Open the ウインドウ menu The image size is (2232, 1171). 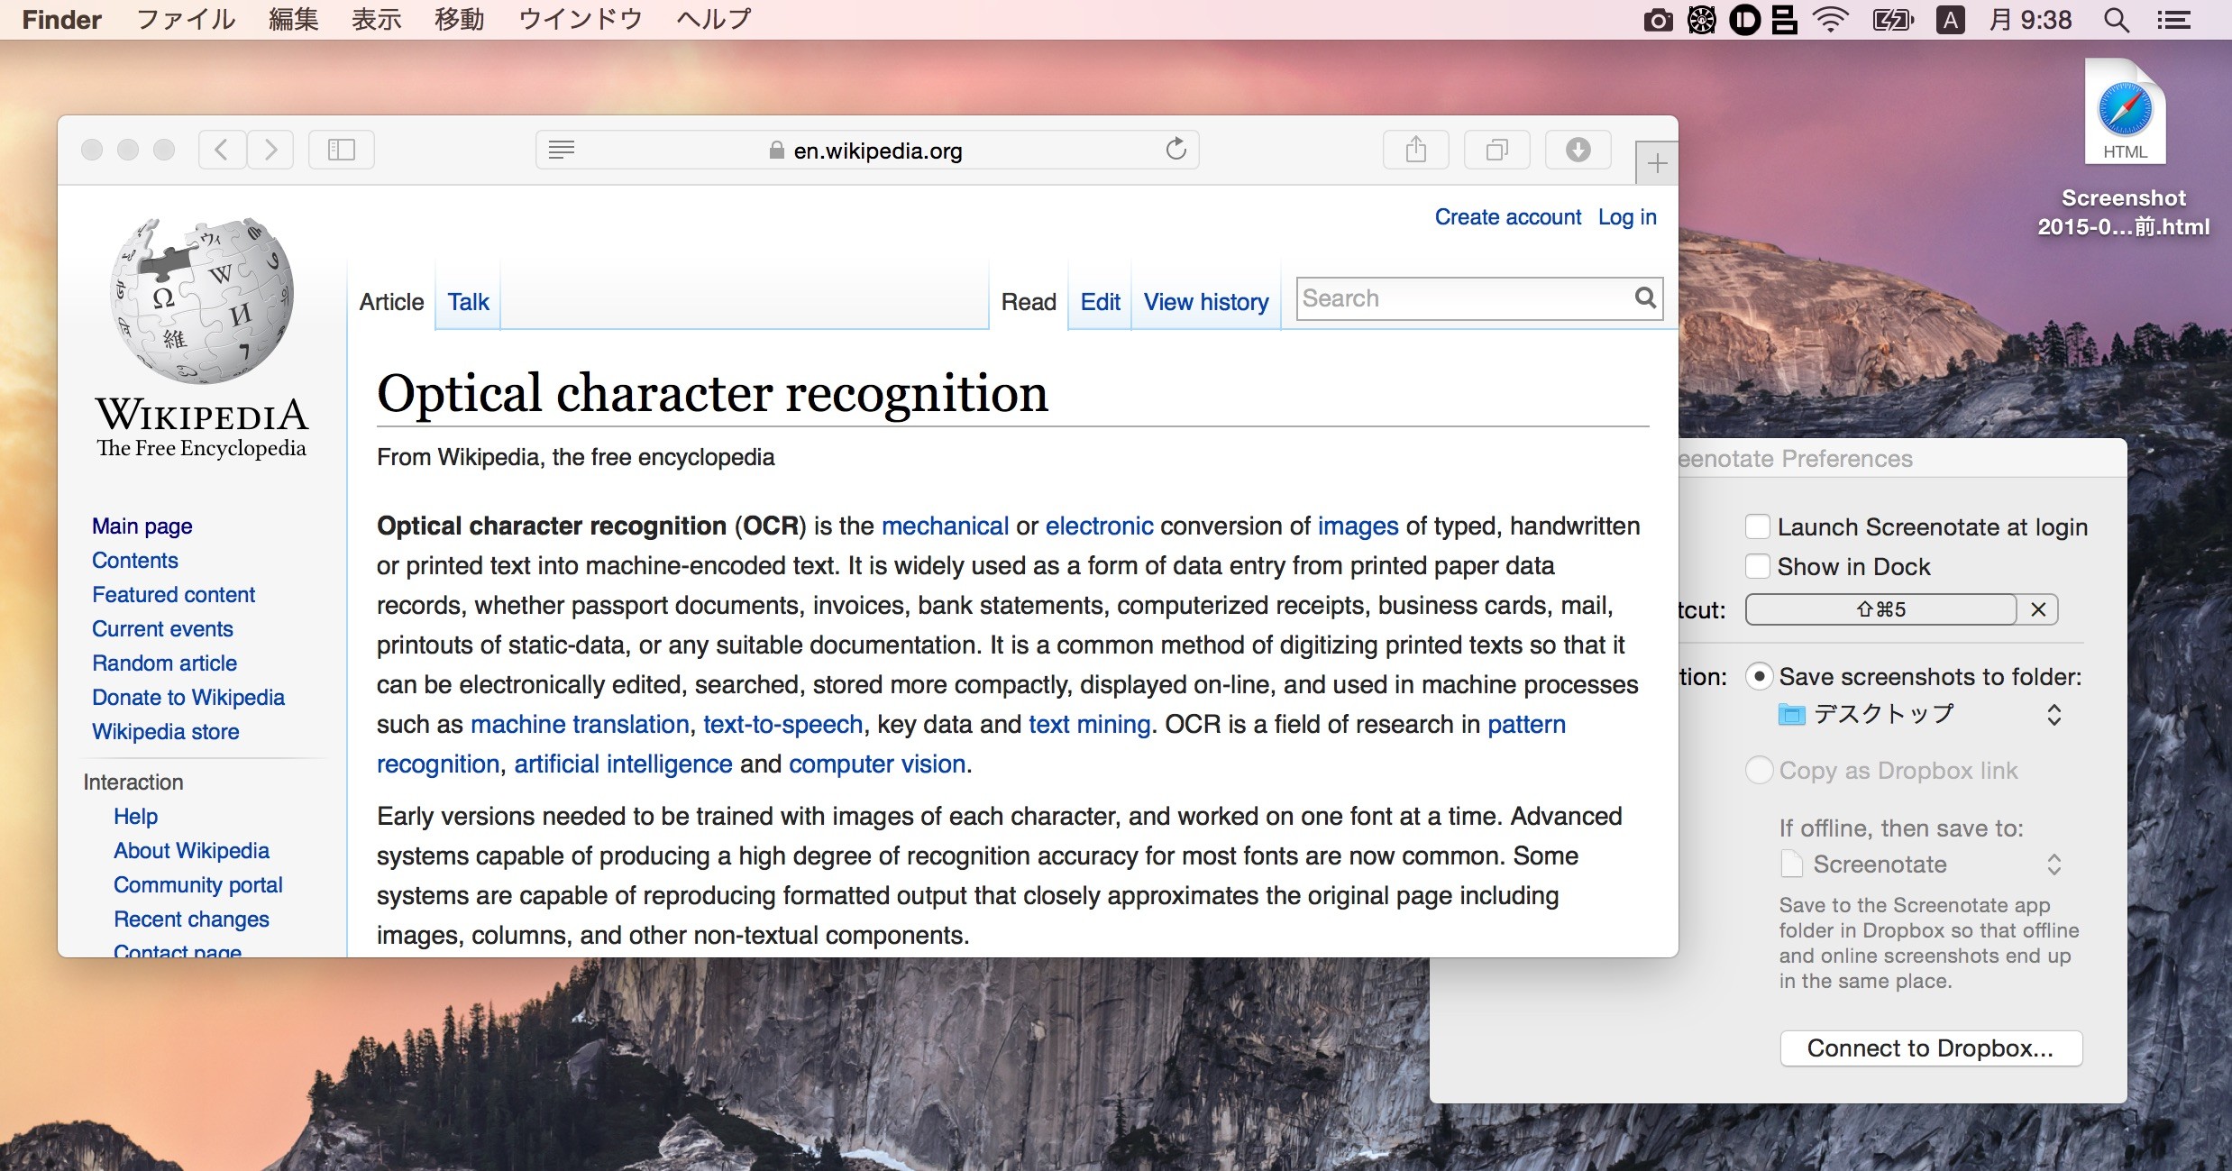(x=580, y=20)
